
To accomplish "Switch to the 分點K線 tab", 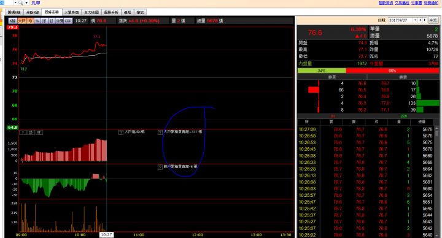I will coord(33,12).
